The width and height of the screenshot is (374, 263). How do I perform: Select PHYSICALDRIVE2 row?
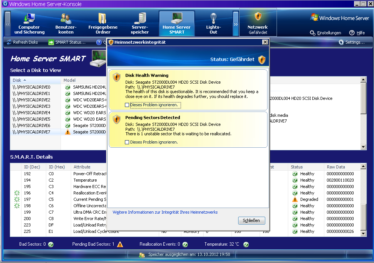58,100
